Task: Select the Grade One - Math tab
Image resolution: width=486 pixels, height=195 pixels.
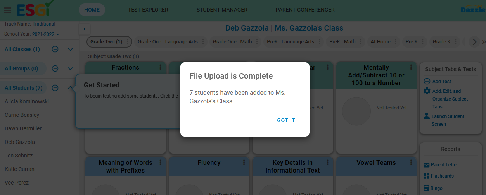Action: [232, 41]
